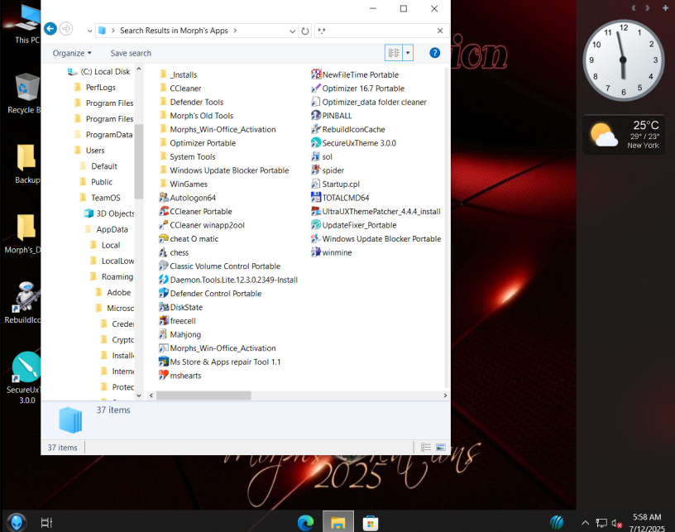Select CCleaner winapp2ool item

pos(202,225)
